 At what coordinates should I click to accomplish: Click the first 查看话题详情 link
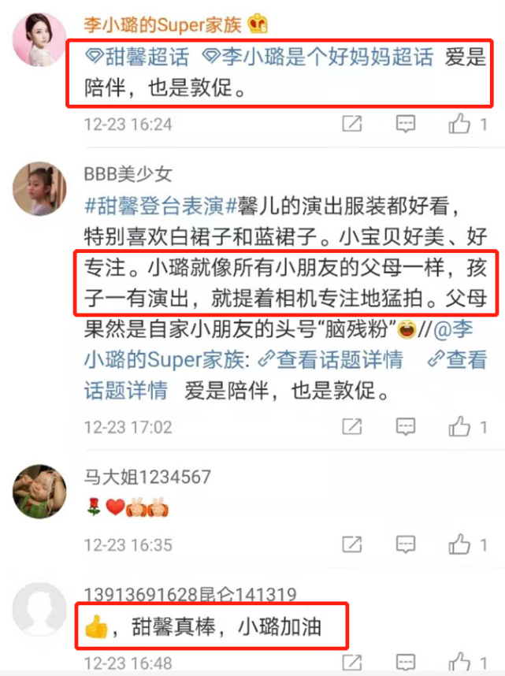(330, 359)
